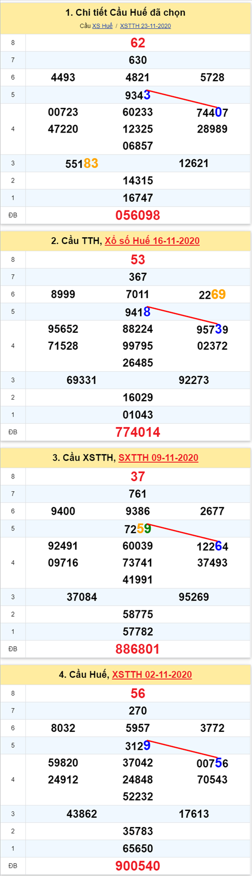
Task: Click the number 17613
Action: (194, 814)
